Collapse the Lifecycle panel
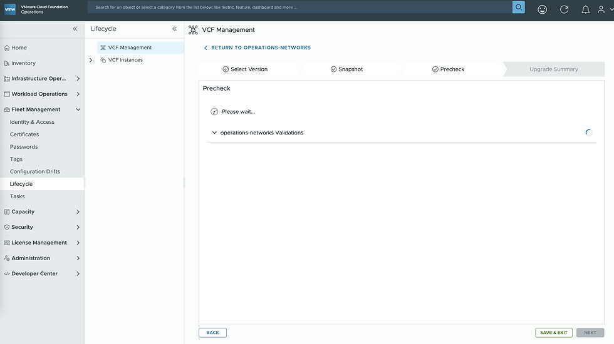This screenshot has height=344, width=614. point(175,29)
